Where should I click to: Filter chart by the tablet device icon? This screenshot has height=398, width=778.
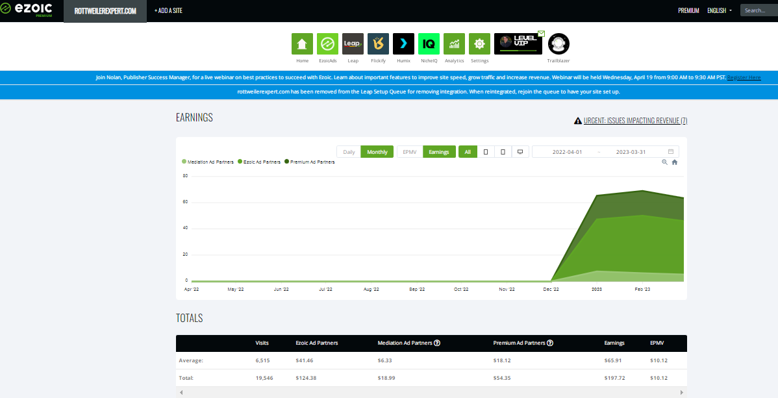click(503, 152)
